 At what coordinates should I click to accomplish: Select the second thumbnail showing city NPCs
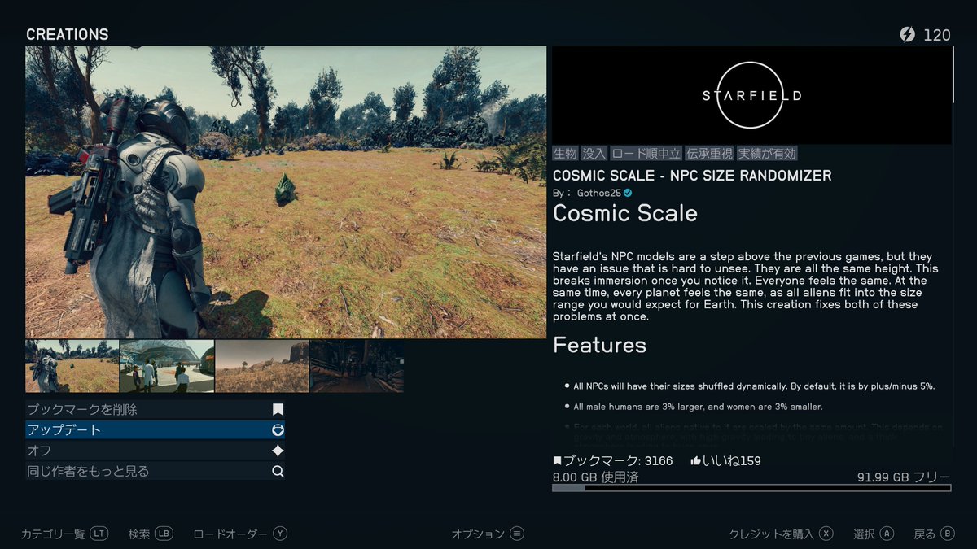tap(167, 366)
